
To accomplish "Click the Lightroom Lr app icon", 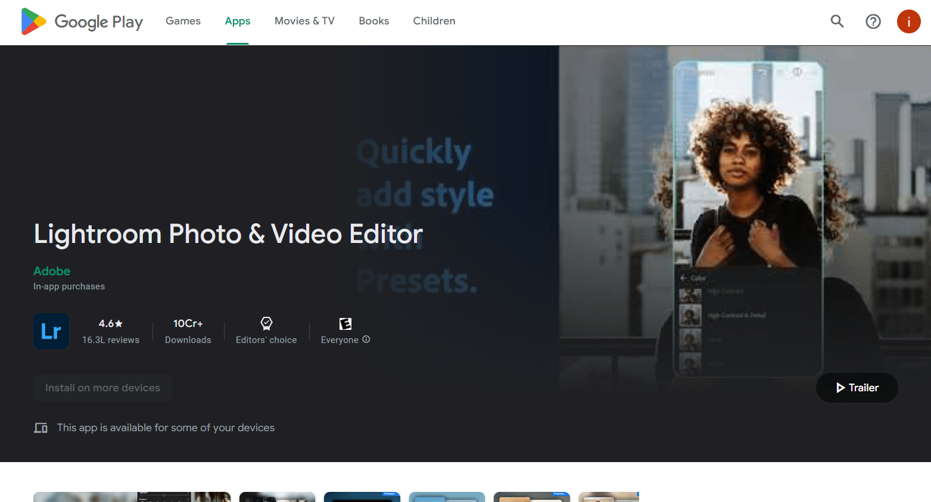I will coord(51,331).
